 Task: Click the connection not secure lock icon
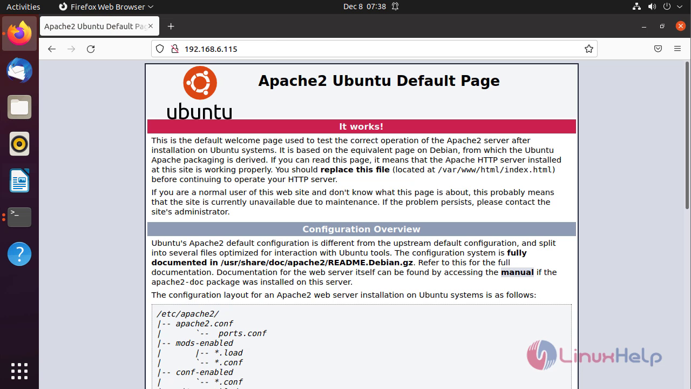click(174, 49)
